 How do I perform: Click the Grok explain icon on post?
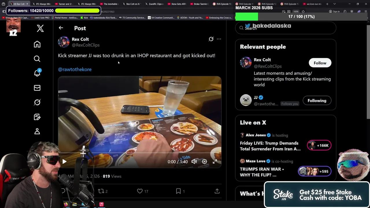211,39
